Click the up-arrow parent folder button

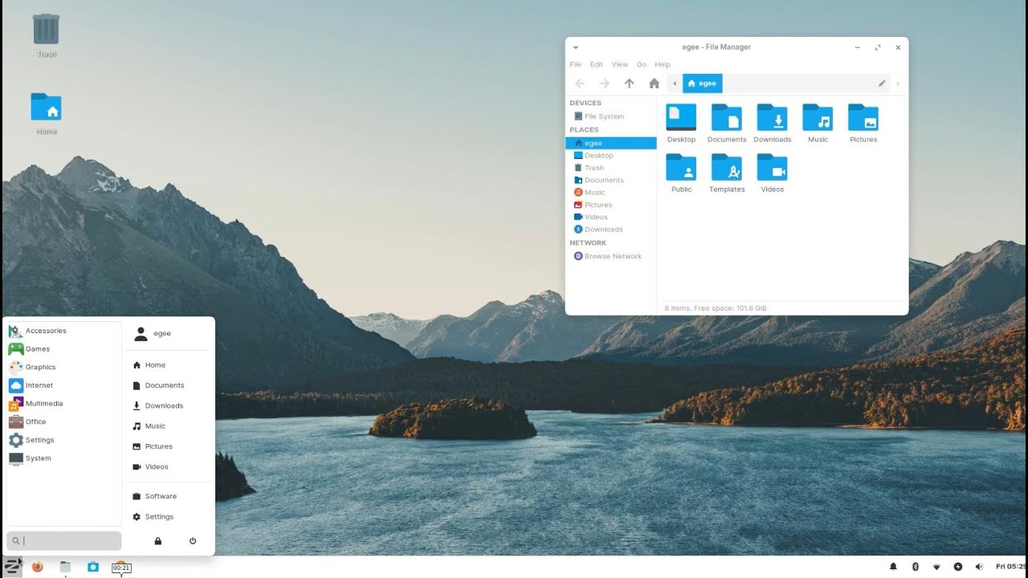(629, 83)
